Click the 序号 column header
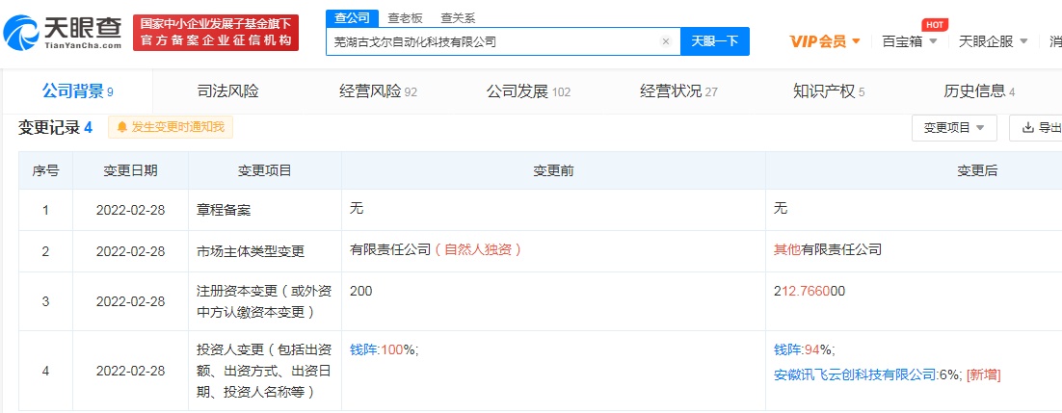Image resolution: width=1062 pixels, height=413 pixels. click(x=45, y=171)
